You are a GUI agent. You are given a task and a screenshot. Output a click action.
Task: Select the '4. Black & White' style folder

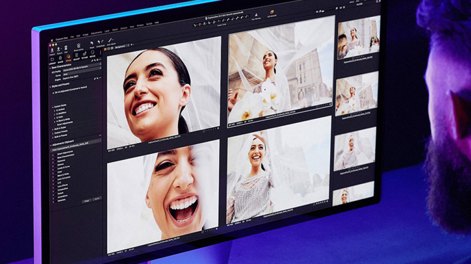tap(63, 120)
